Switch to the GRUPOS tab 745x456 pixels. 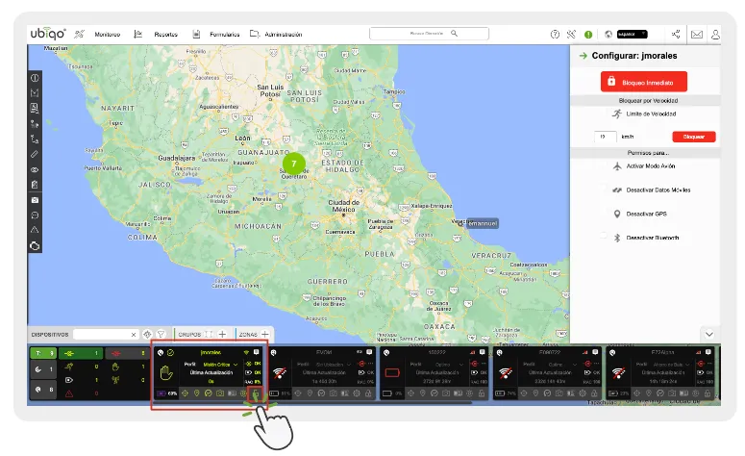(189, 334)
